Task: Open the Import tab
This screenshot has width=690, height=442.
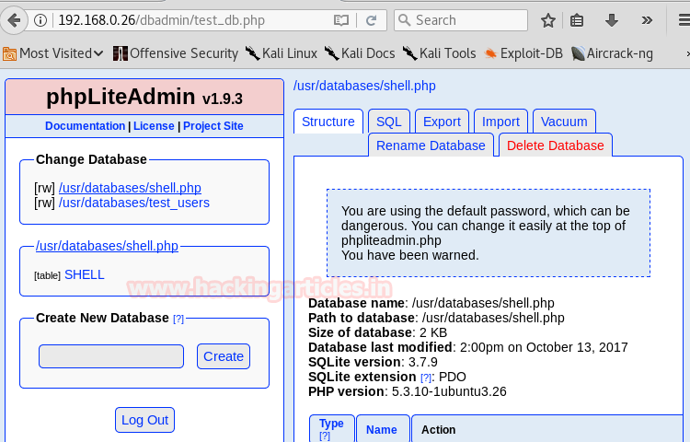Action: (500, 122)
